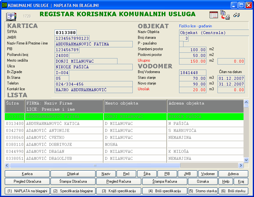Viewport: 254px width, 197px height.
Task: Click the COBA application title icon
Action: point(4,5)
